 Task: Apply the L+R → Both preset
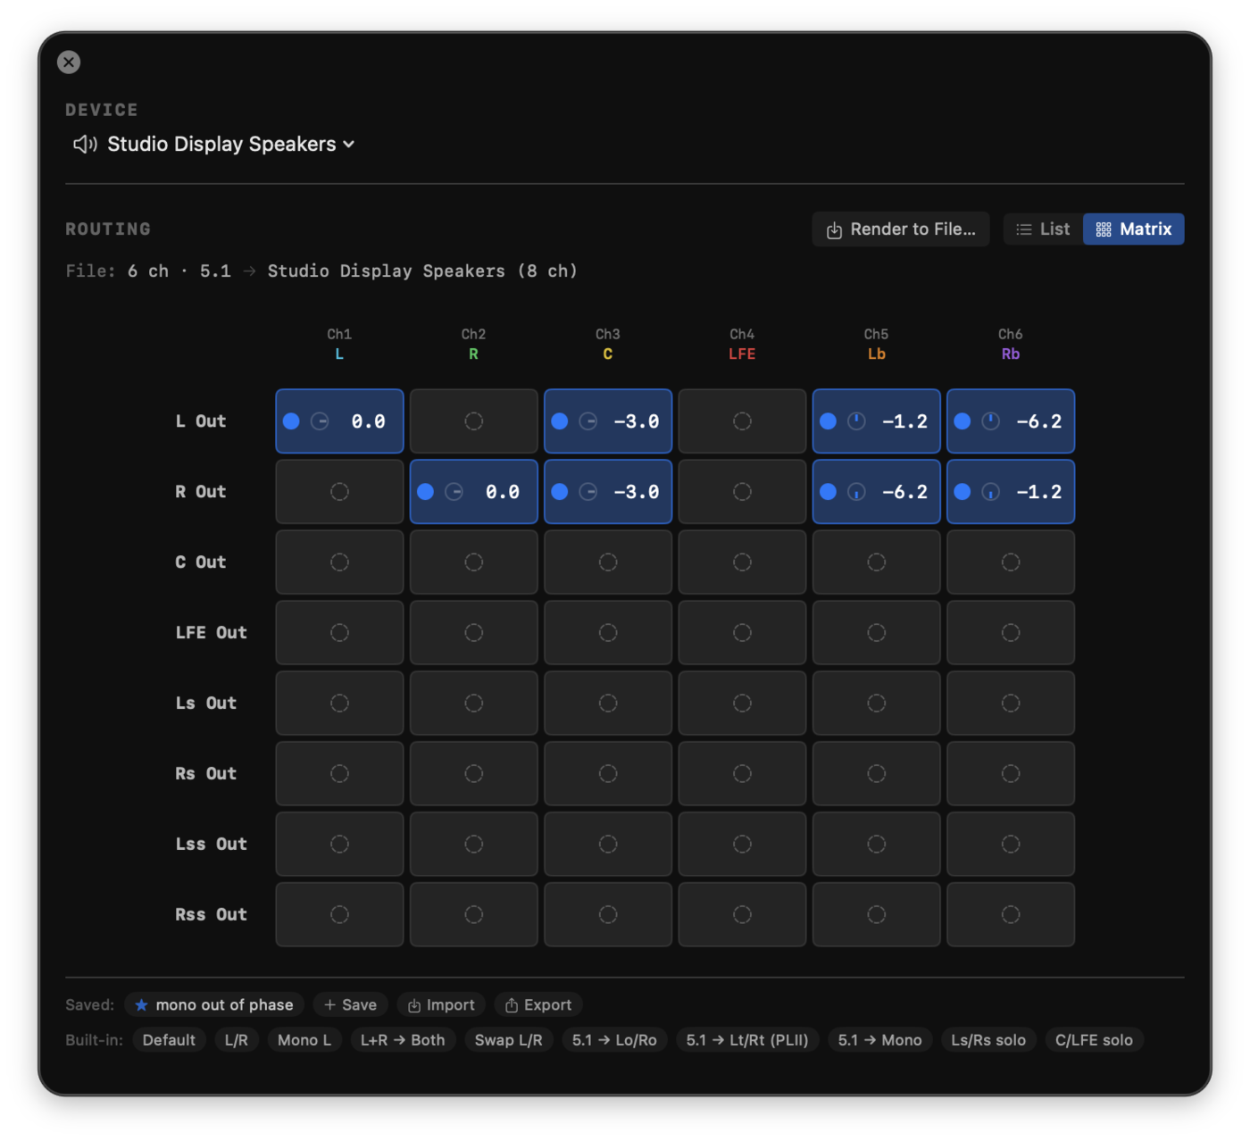pyautogui.click(x=403, y=1040)
